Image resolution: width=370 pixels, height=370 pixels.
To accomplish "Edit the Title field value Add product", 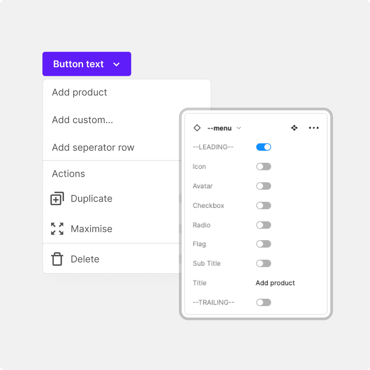I will coord(275,283).
